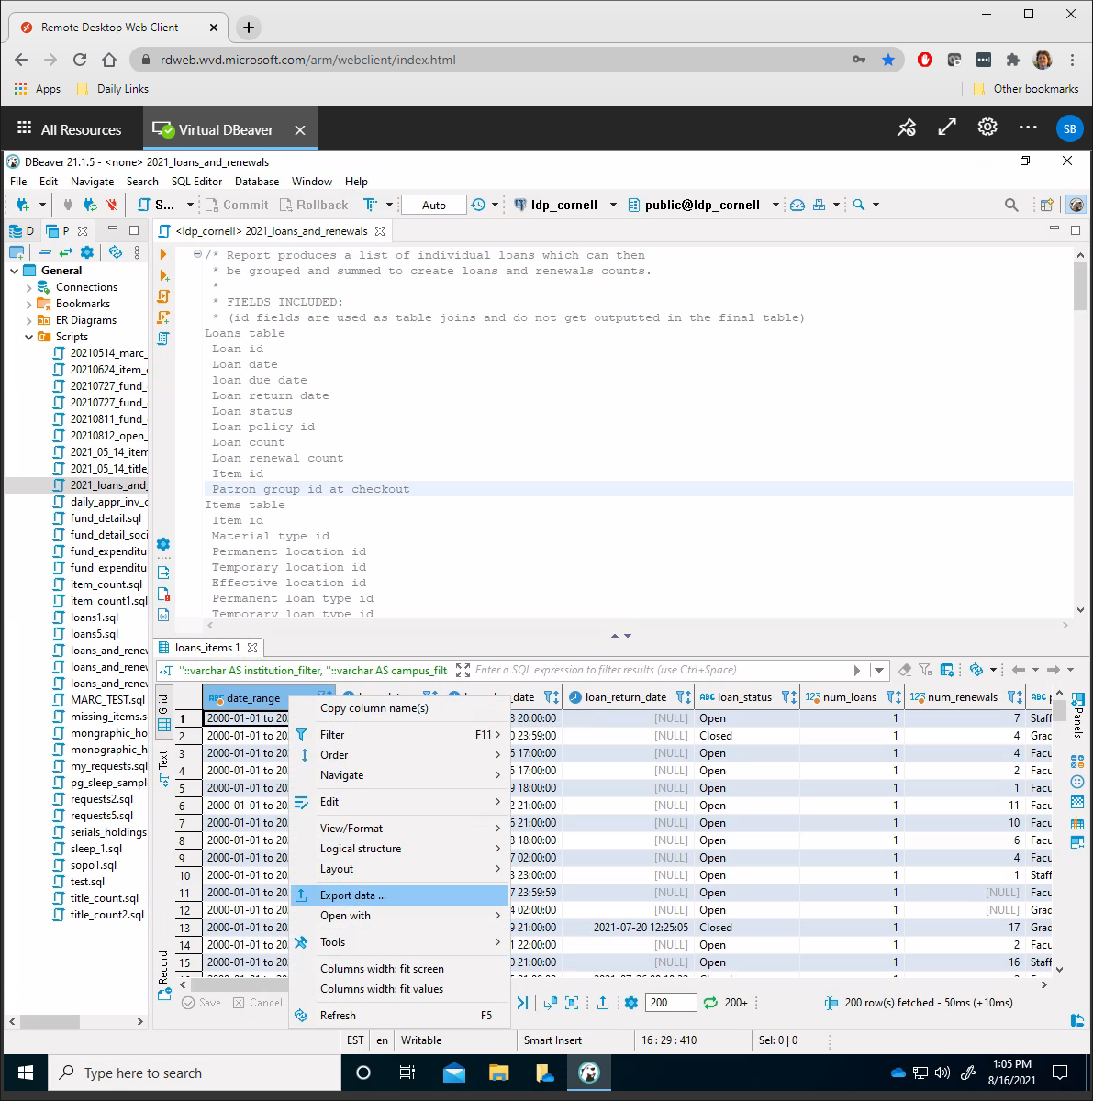The width and height of the screenshot is (1093, 1101).
Task: Toggle the Auto commit mode box
Action: [x=434, y=205]
